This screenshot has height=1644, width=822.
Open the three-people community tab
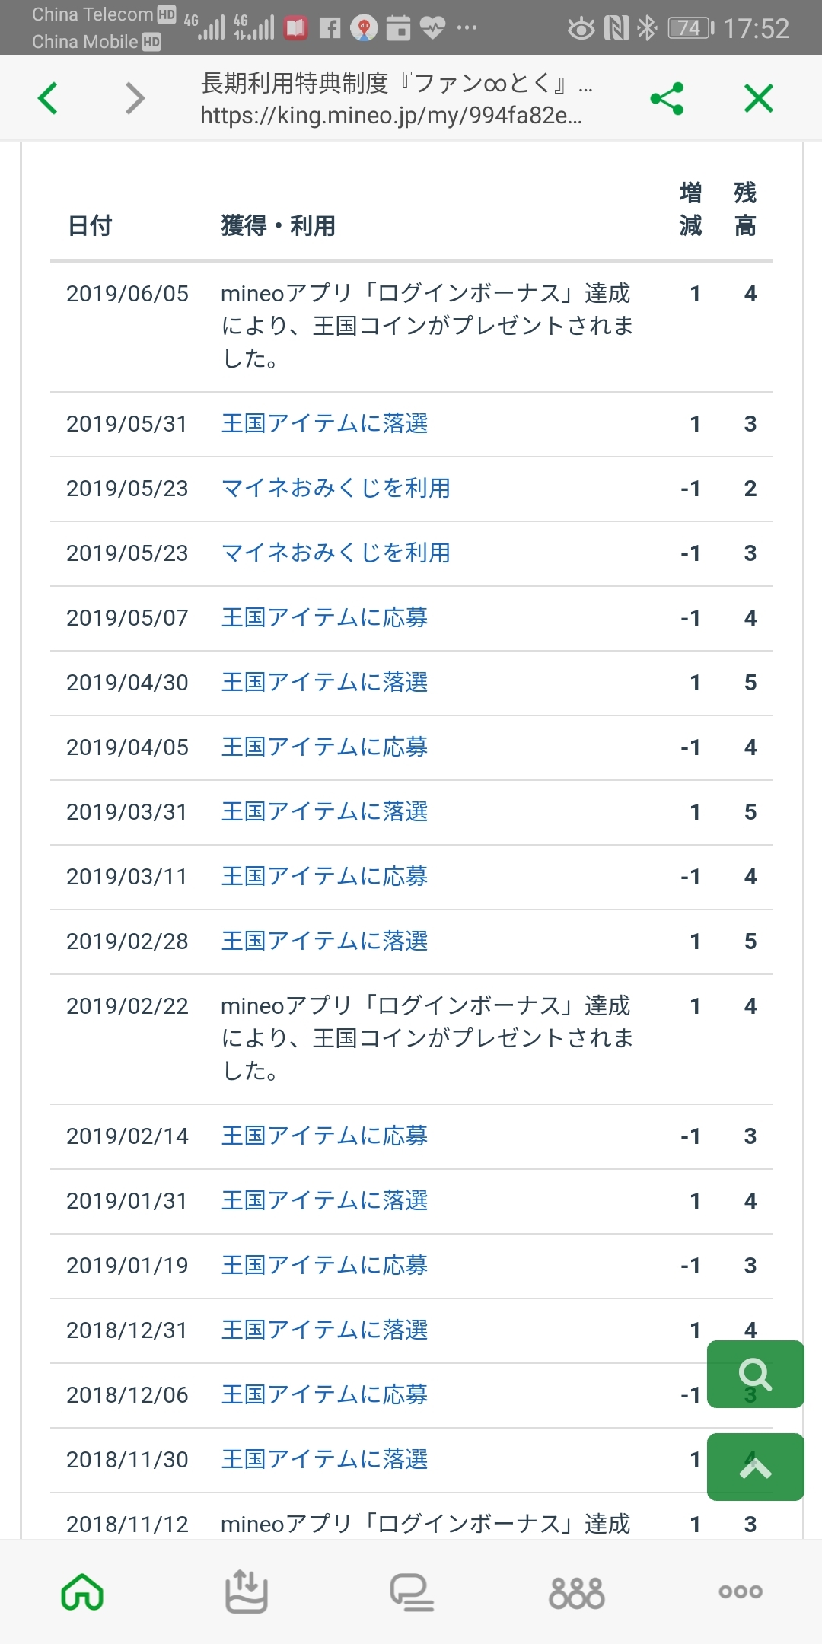pyautogui.click(x=576, y=1591)
